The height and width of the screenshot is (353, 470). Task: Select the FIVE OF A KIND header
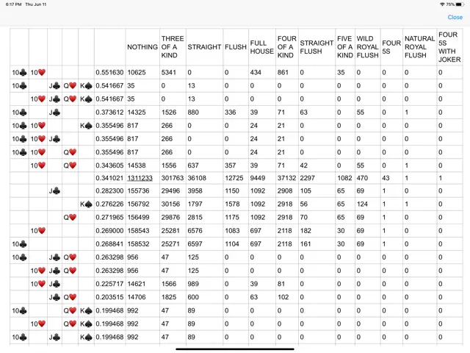[345, 47]
